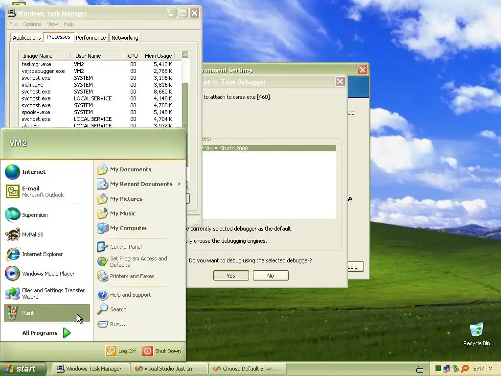Image resolution: width=501 pixels, height=376 pixels.
Task: Switch to Performance tab
Action: (x=91, y=38)
